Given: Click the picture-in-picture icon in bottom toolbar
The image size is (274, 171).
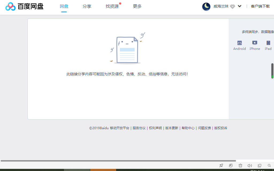Looking at the screenshot, I should coord(259,165).
